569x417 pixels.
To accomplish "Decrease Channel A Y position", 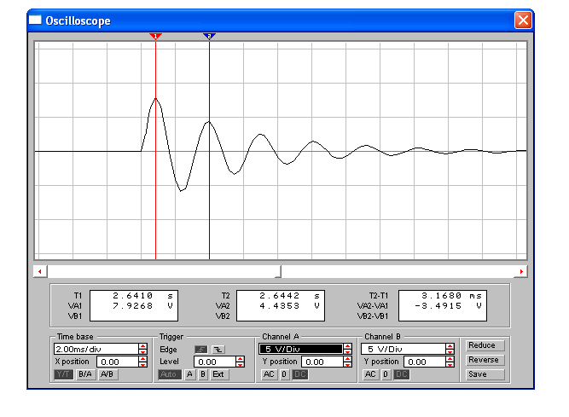I will [x=347, y=364].
